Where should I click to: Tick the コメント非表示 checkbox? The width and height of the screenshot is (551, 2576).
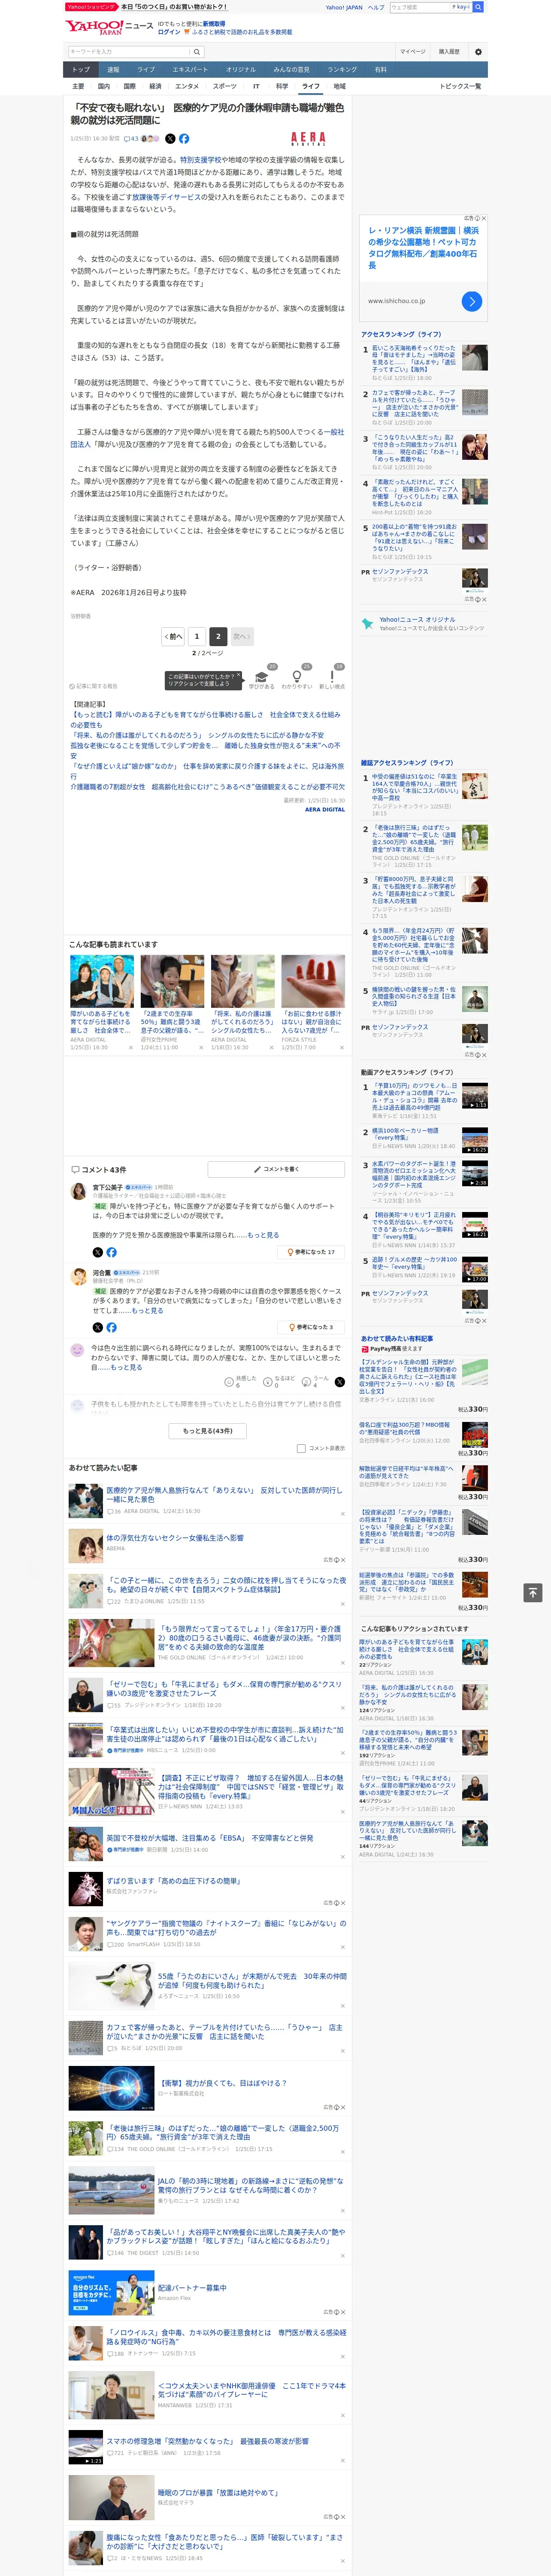pos(301,1448)
